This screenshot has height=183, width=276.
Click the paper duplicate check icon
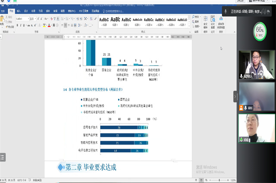[x=213, y=21]
